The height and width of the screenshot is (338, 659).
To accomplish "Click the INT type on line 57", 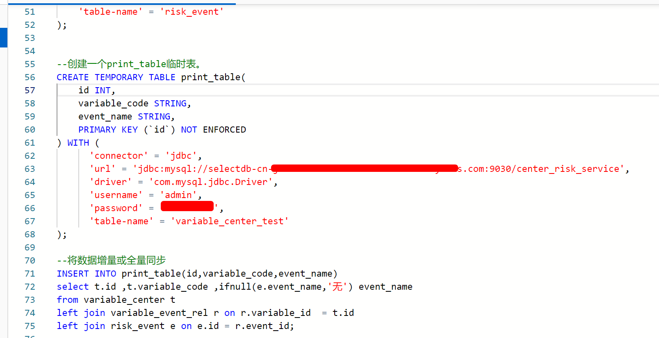I will click(103, 90).
